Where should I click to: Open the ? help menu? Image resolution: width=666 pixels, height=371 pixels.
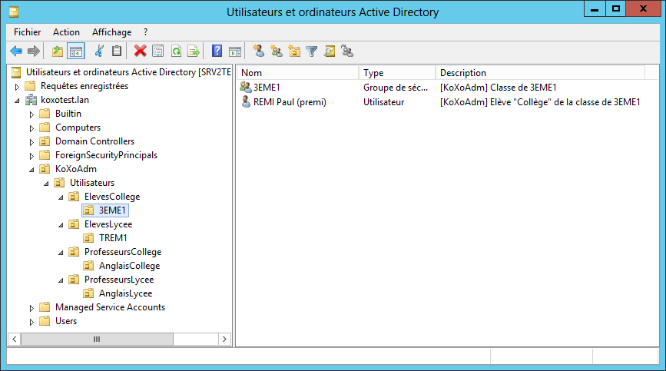pos(146,32)
